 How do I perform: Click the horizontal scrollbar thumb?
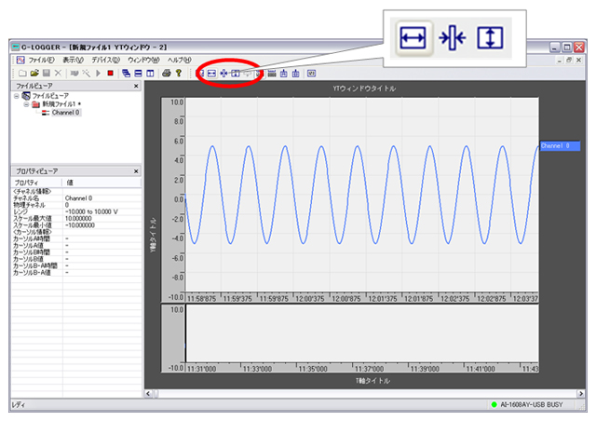pyautogui.click(x=156, y=394)
